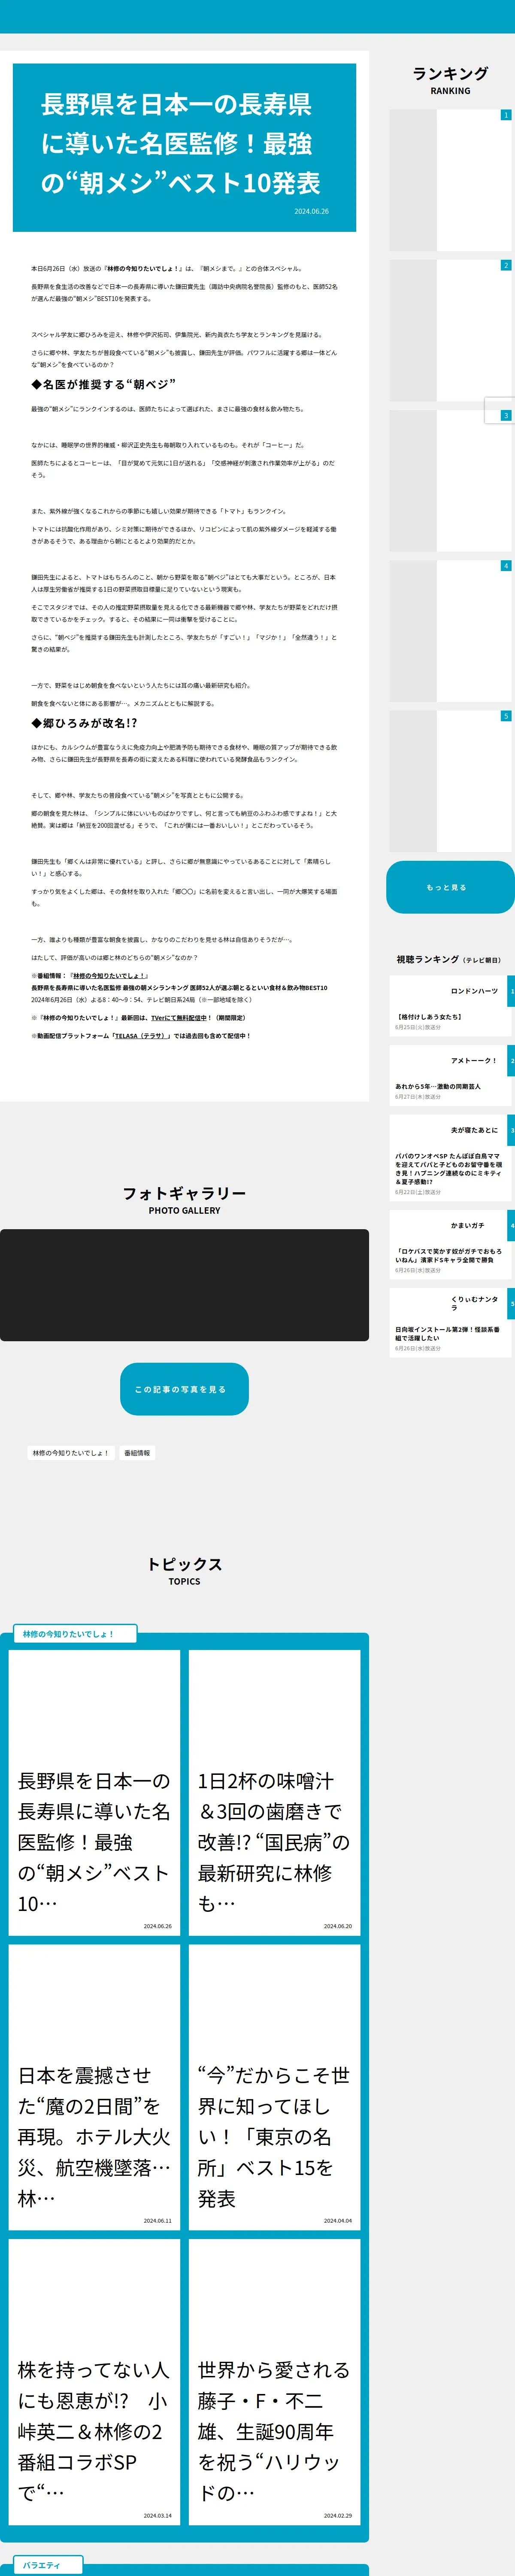Click the 日向坂インストール第2弾 episode title

pos(447,1333)
